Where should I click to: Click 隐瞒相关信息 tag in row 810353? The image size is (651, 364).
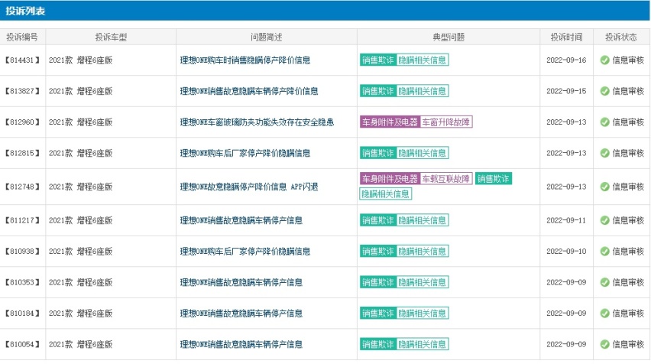tap(423, 282)
